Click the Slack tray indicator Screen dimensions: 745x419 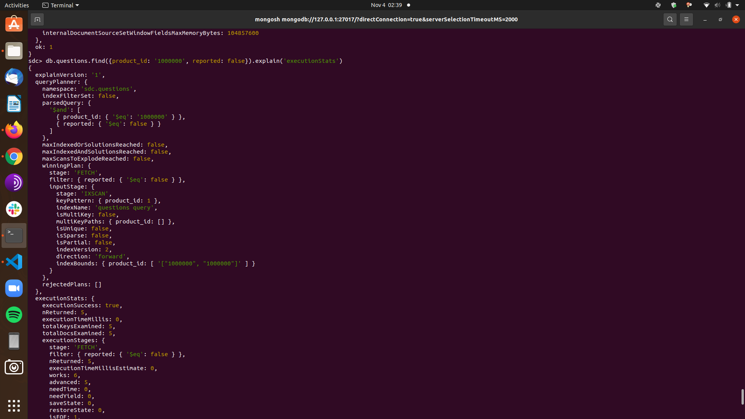point(658,5)
